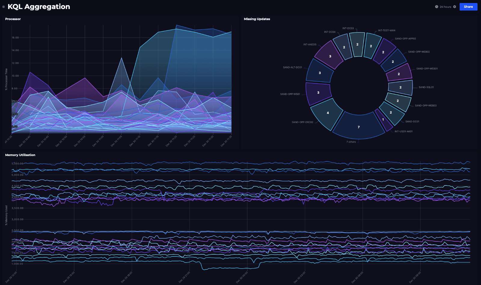Open dashboard settings gear icon
481x285 pixels.
click(x=455, y=7)
